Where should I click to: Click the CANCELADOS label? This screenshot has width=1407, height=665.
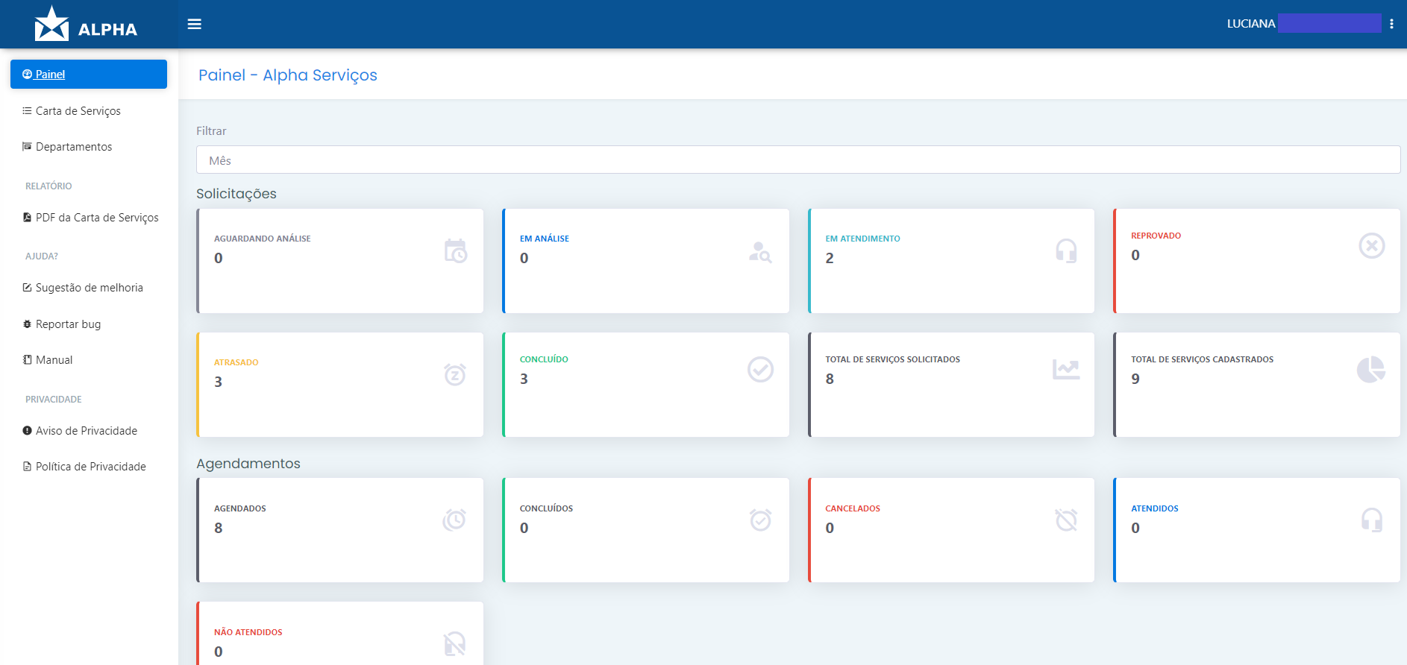tap(853, 508)
